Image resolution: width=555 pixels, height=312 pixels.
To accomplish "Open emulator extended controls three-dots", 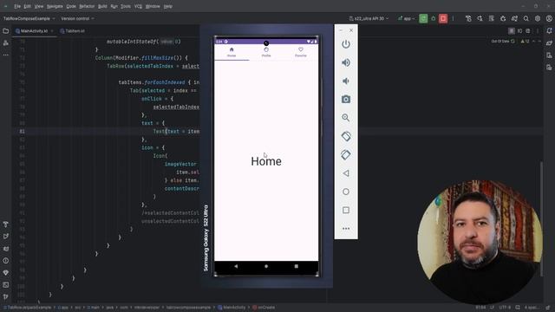I will coord(346,229).
